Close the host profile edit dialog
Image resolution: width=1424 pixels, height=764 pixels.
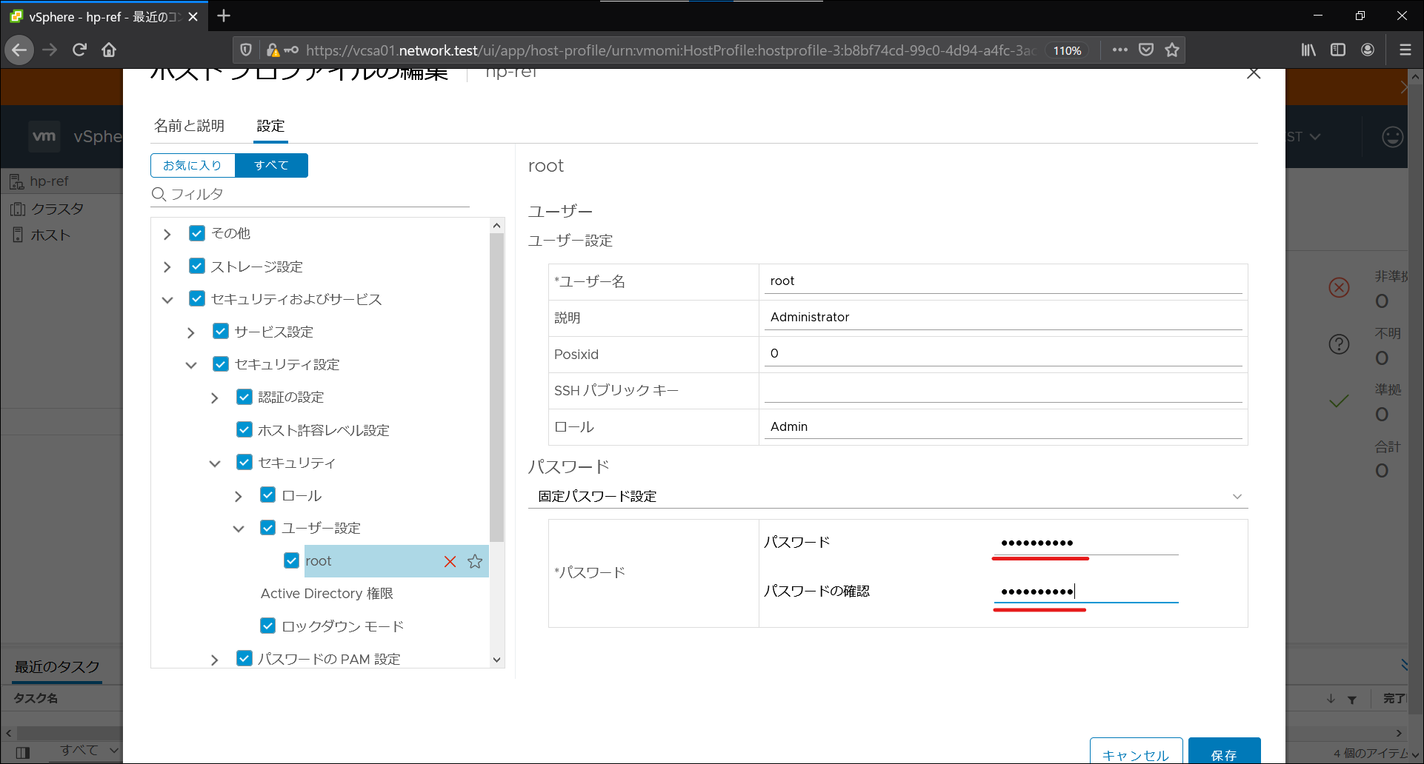point(1254,73)
